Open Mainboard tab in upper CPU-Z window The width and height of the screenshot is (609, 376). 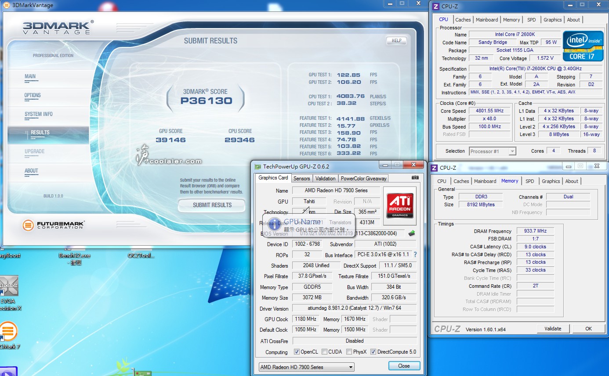point(487,20)
